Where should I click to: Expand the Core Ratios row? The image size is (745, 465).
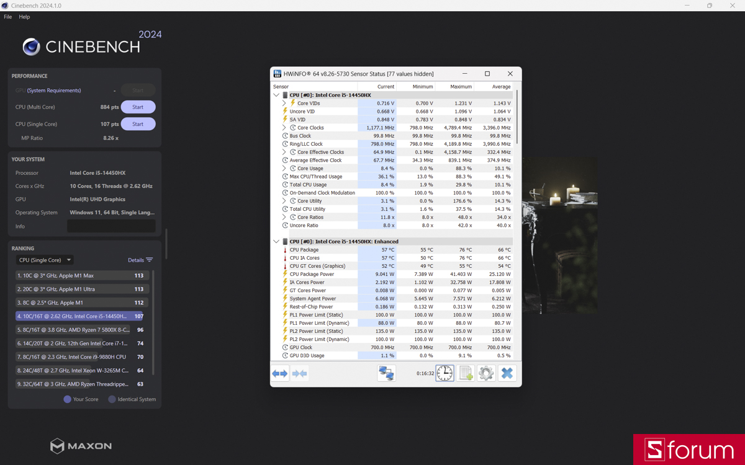click(x=284, y=217)
